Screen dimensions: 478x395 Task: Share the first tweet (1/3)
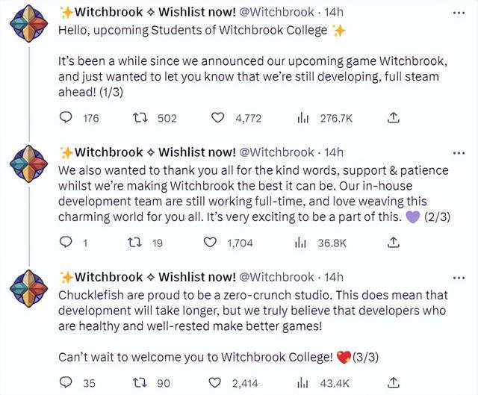pos(394,117)
